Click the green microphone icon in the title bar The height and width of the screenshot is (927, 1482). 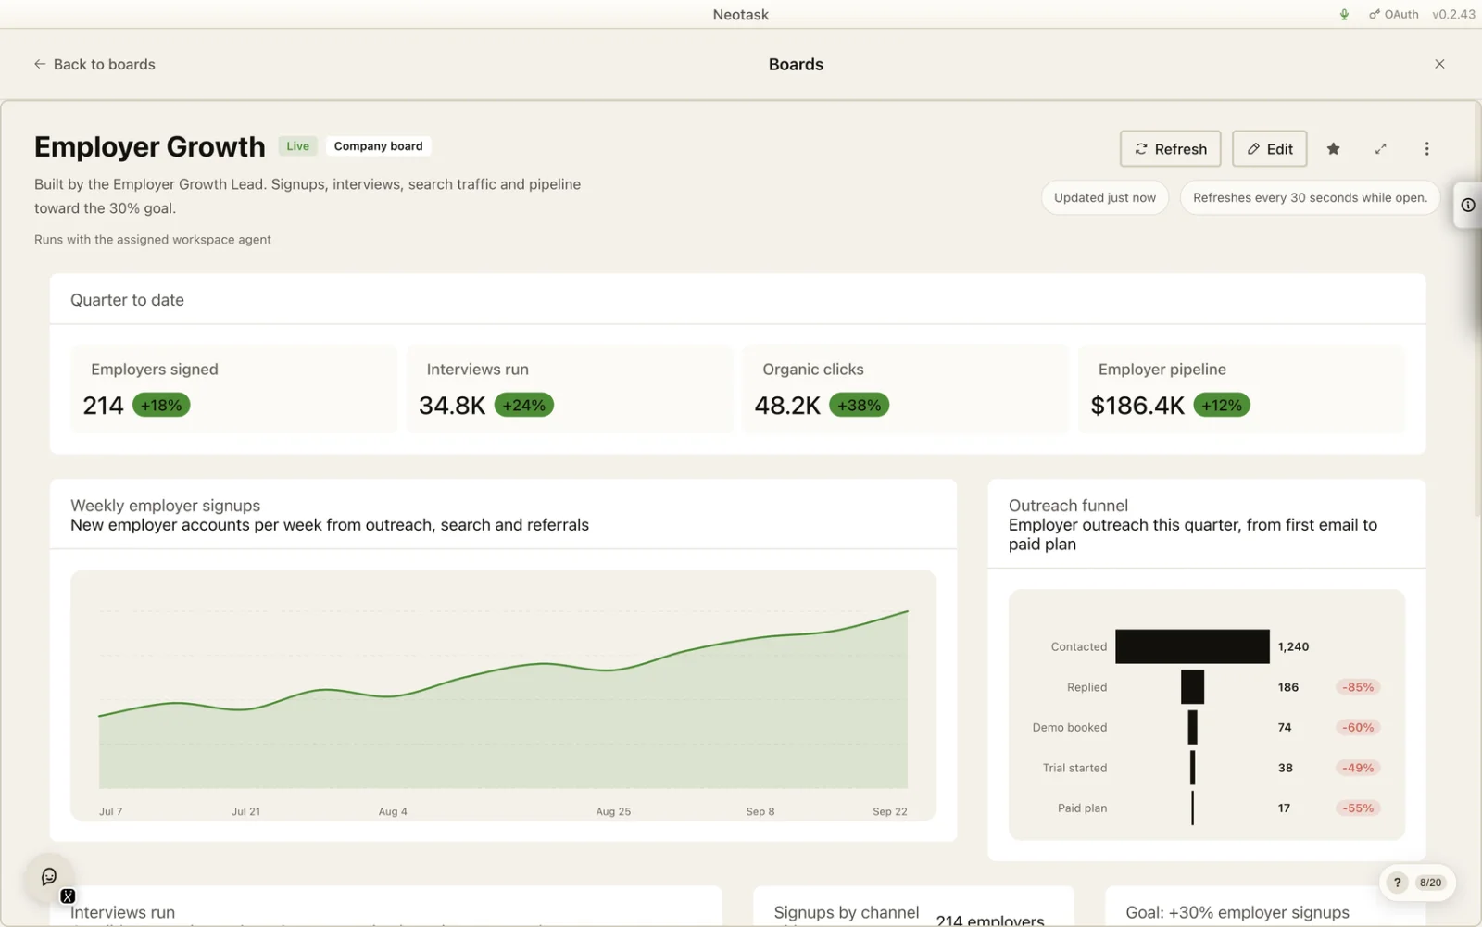[1344, 14]
